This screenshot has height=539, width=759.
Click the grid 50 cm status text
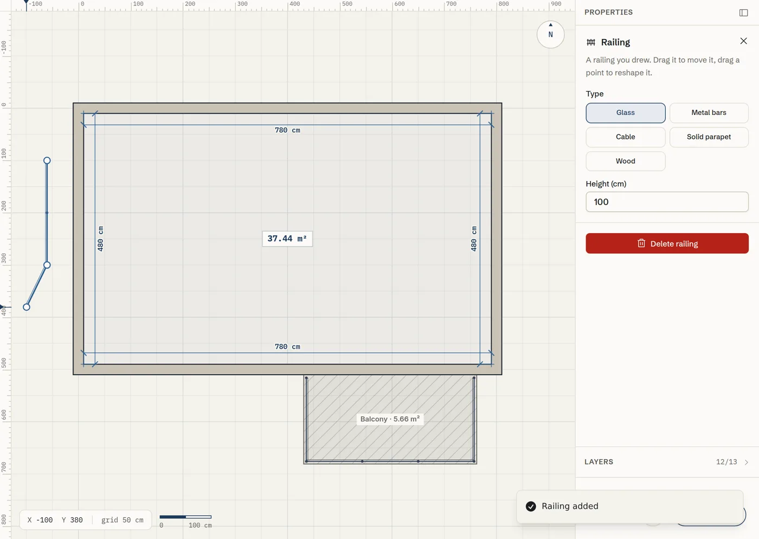pyautogui.click(x=123, y=520)
